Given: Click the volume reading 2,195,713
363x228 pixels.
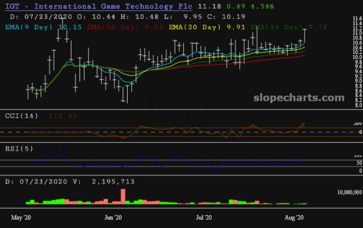Looking at the screenshot, I should tap(113, 181).
